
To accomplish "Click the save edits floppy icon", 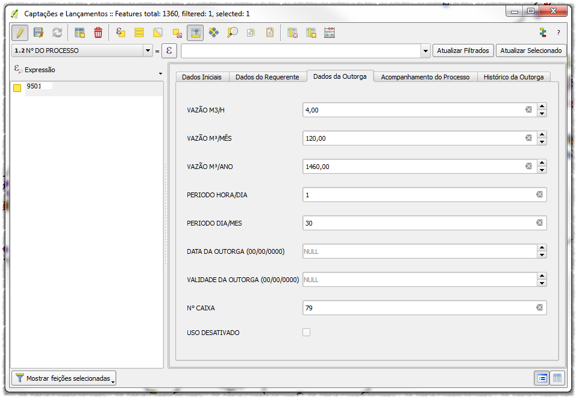I will (x=39, y=33).
